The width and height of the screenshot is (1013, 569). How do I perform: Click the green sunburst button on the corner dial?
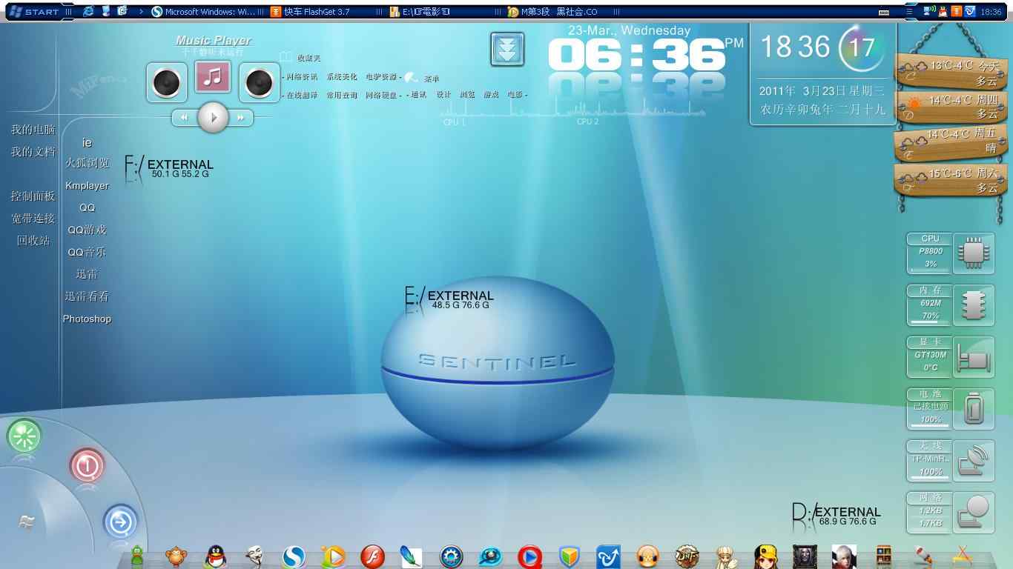click(x=24, y=436)
